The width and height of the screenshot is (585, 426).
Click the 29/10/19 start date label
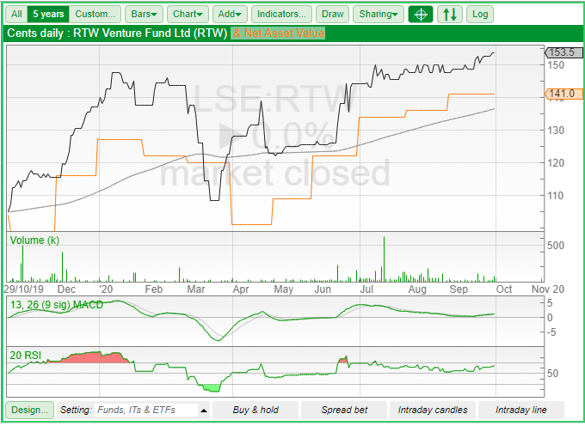tap(24, 289)
